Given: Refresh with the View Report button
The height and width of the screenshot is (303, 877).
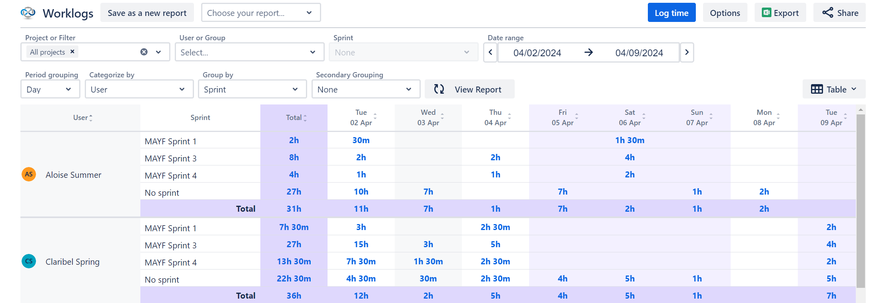Looking at the screenshot, I should (x=469, y=89).
